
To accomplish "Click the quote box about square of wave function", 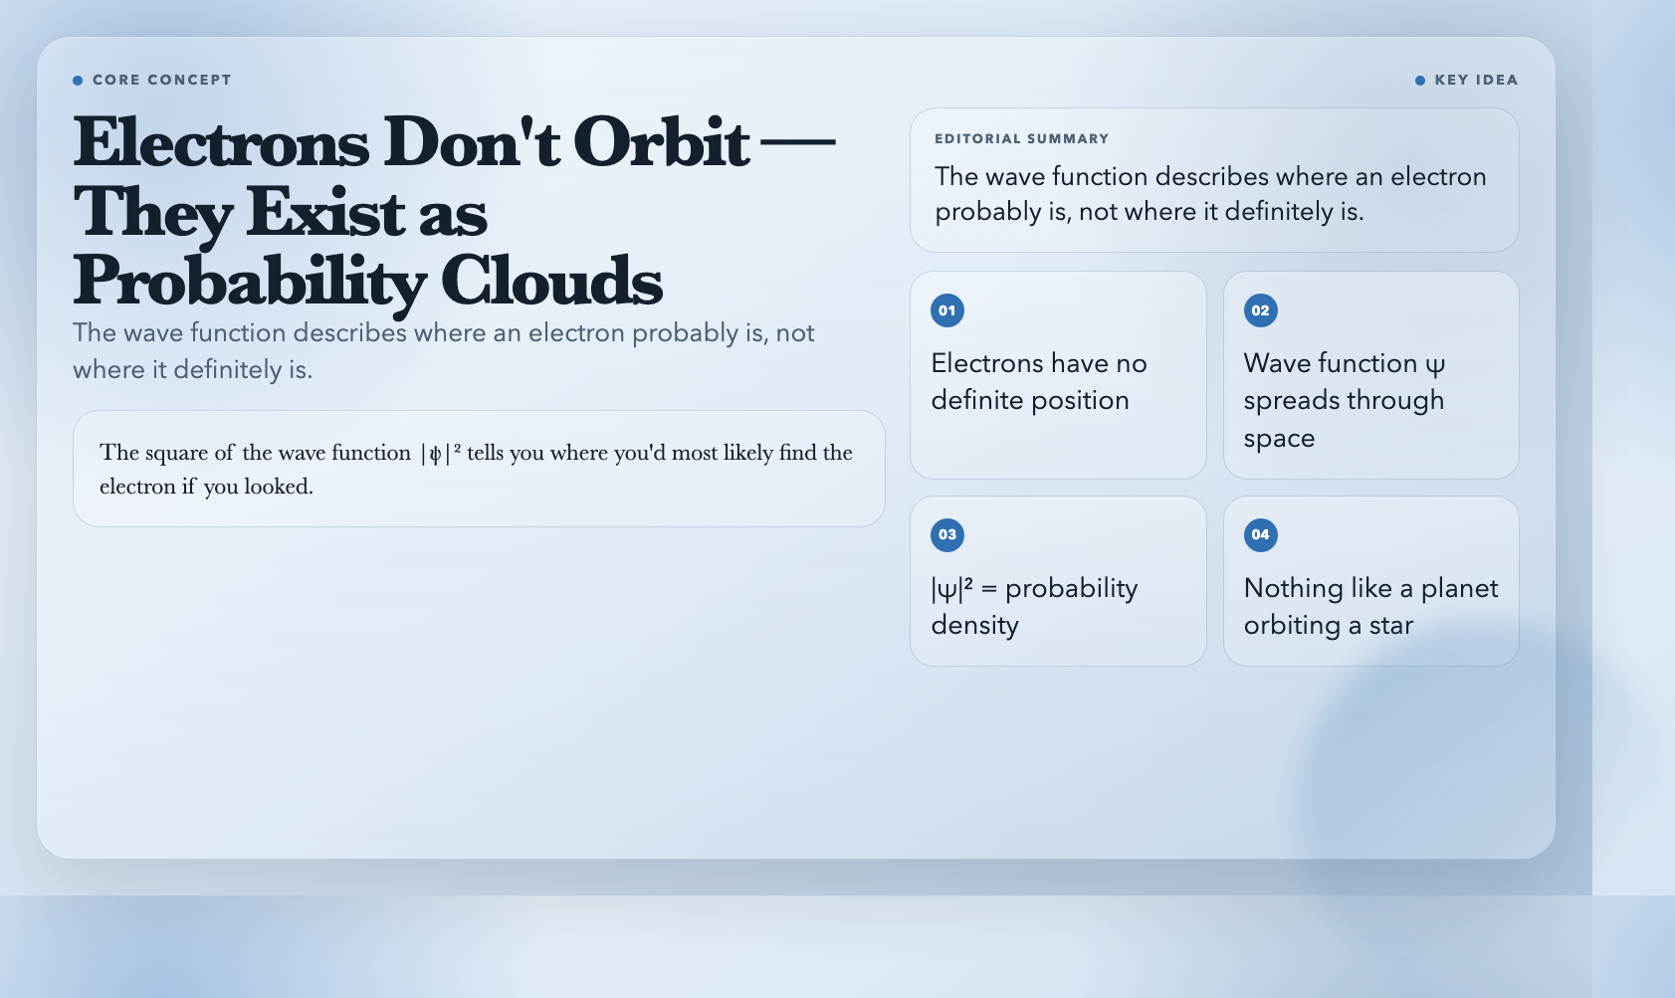I will (479, 469).
